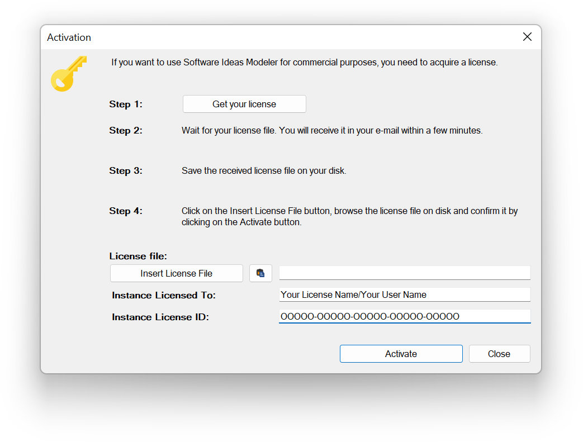Select the Instance License ID field

(x=405, y=316)
